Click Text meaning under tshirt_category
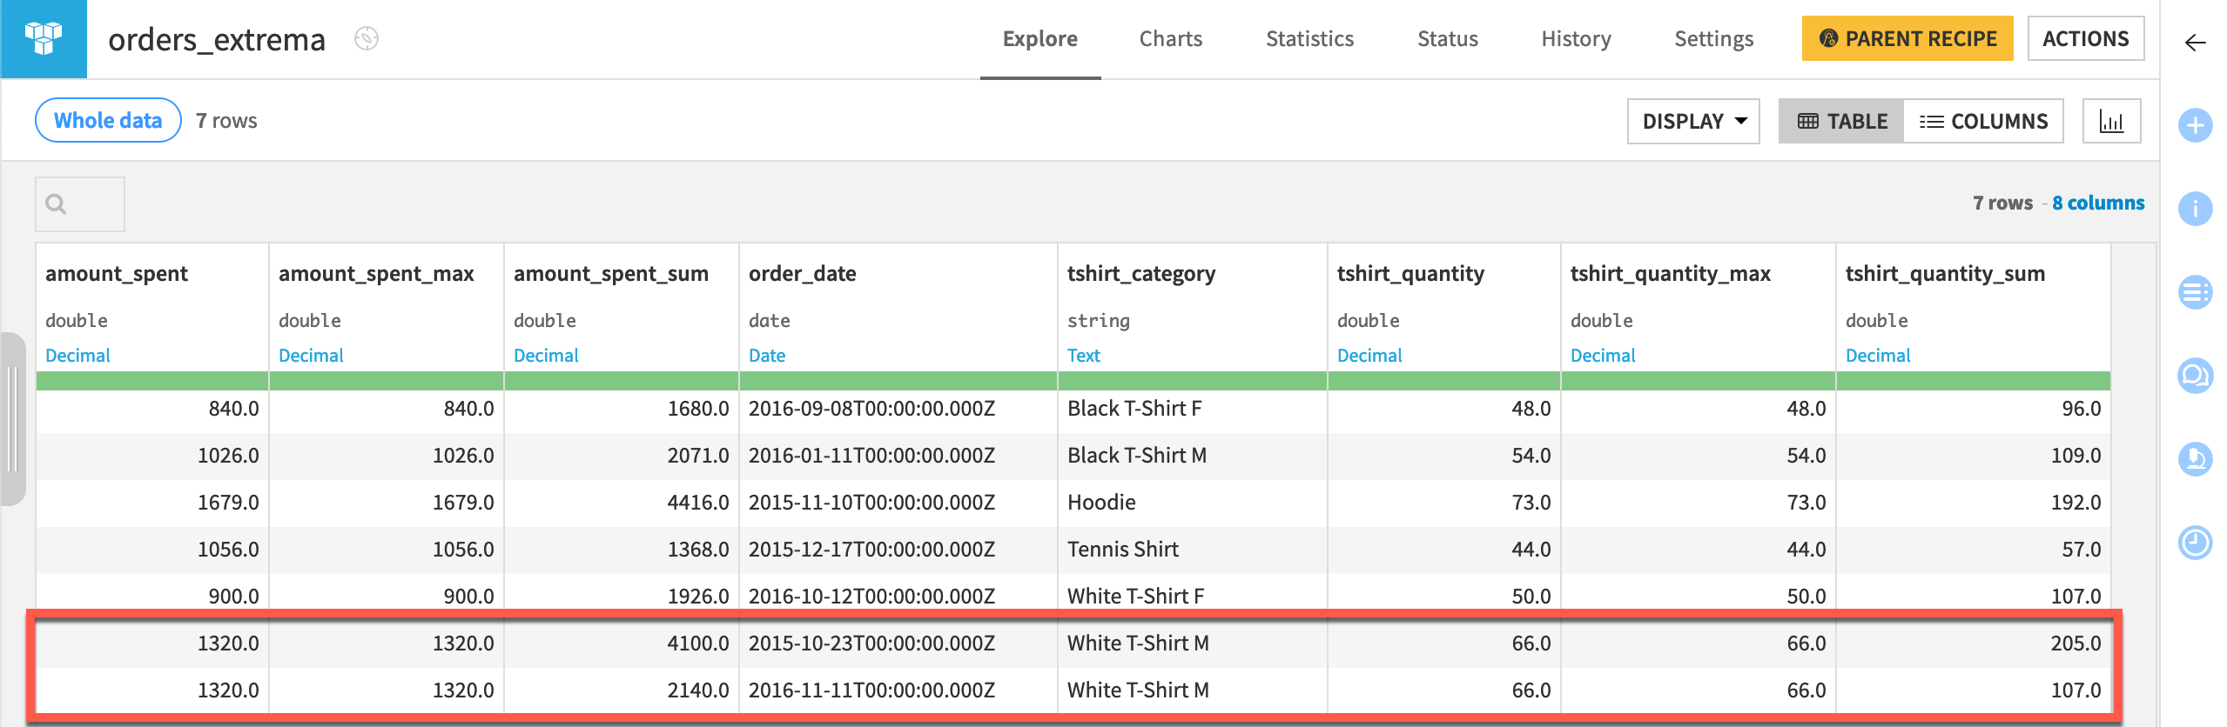 coord(1084,355)
